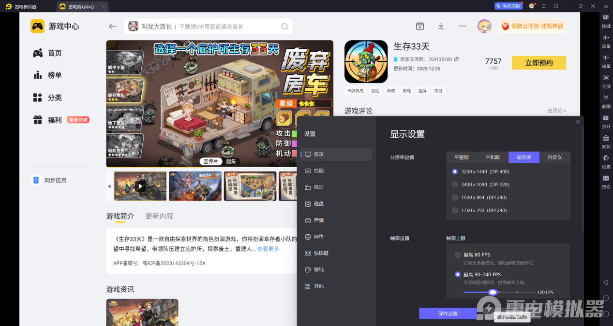Click 减量 volume down in right toolbar
The width and height of the screenshot is (613, 326).
[606, 61]
